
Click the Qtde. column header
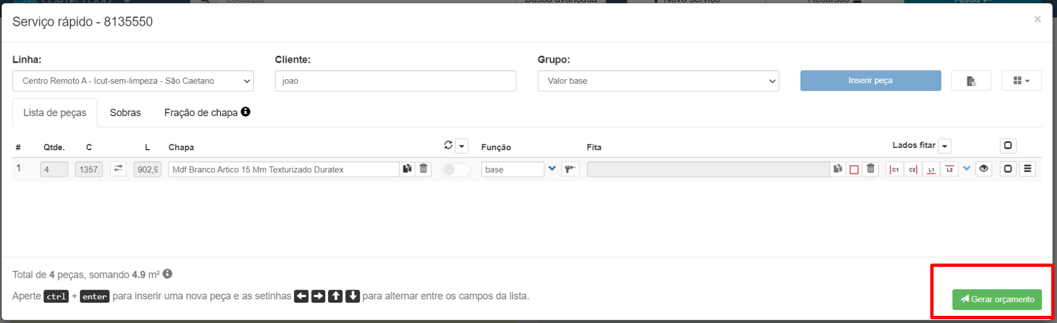point(54,147)
